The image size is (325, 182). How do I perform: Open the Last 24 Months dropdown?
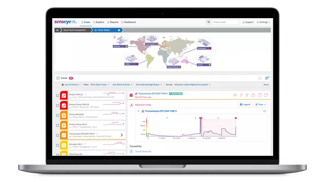point(71,85)
